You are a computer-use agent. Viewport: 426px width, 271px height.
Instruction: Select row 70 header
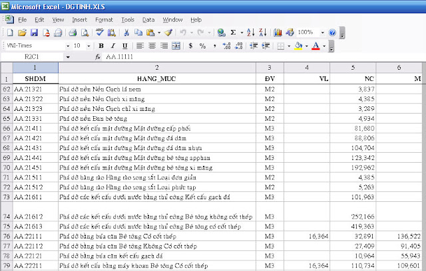click(x=6, y=167)
